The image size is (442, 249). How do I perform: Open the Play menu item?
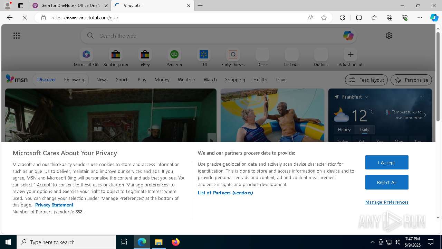point(142,80)
